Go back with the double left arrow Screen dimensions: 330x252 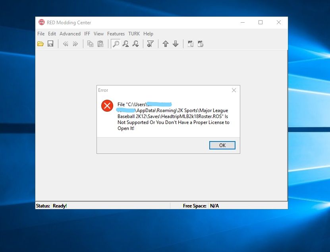point(66,44)
